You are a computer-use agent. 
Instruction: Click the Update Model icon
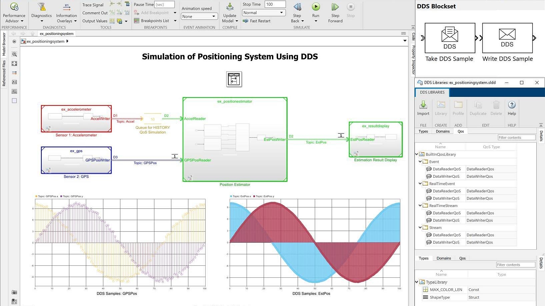pyautogui.click(x=230, y=7)
